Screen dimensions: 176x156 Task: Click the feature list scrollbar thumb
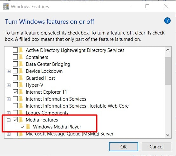[x=168, y=71]
